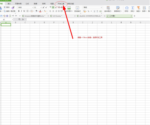Click the Copy (复制) icon
The width and height of the screenshot is (150, 125).
coord(5,11)
